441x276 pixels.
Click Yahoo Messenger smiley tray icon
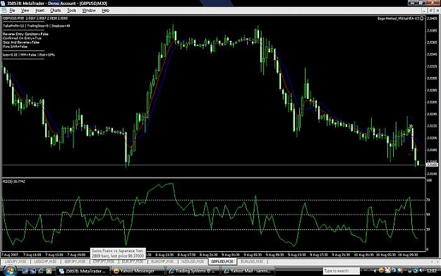pos(381,270)
